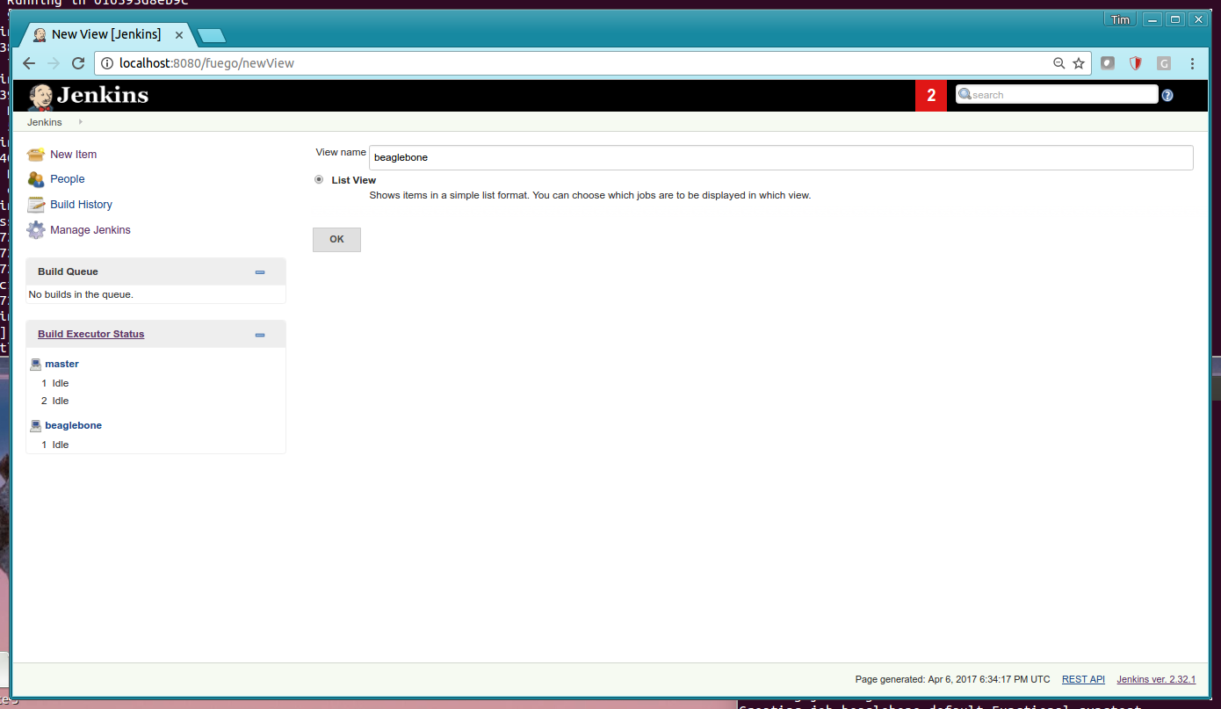Click the Jenkins breadcrumb link
This screenshot has height=709, width=1221.
(x=45, y=122)
